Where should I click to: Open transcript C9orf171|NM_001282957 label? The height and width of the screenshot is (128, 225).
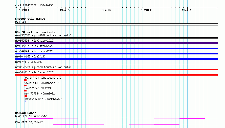31,116
